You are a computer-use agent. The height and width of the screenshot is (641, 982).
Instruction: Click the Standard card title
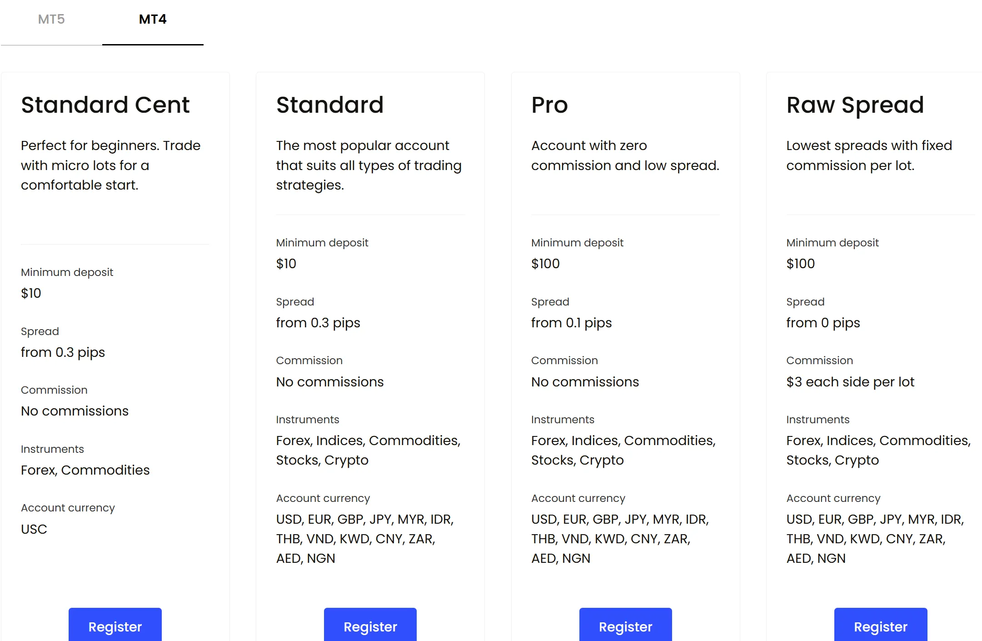pos(329,105)
